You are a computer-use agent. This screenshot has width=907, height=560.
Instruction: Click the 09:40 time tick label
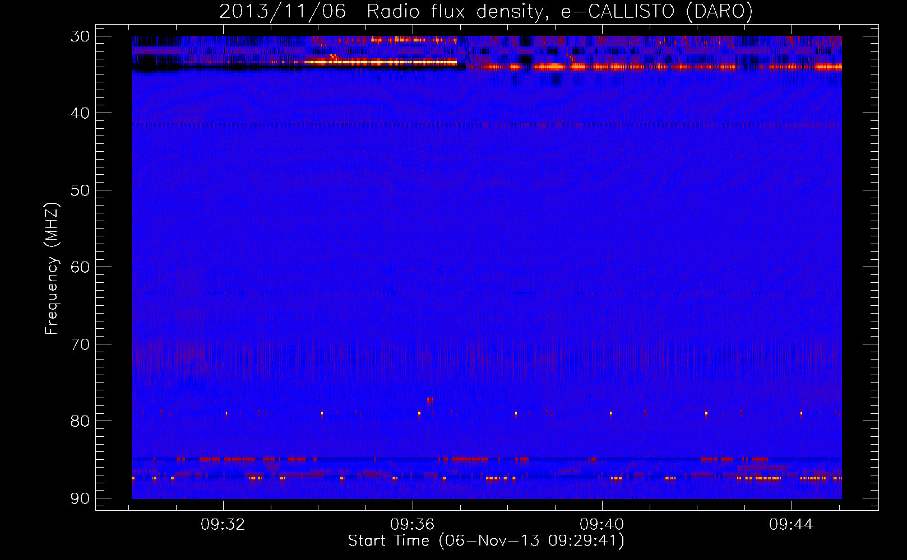click(x=602, y=525)
